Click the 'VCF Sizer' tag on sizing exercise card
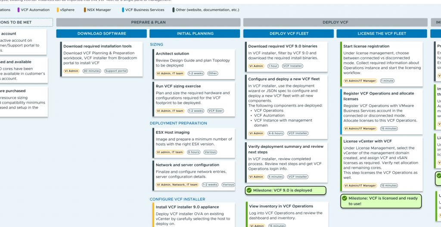 coord(215,111)
